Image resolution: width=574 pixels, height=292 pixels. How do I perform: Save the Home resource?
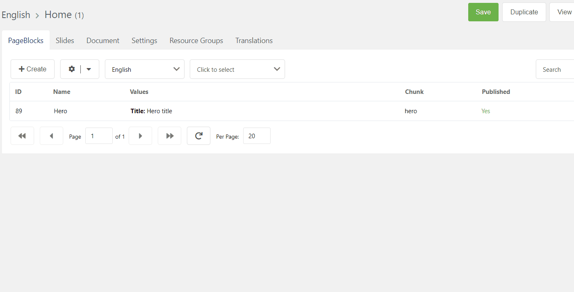(x=483, y=12)
